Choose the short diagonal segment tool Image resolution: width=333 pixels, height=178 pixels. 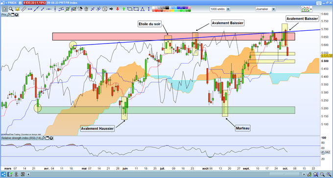click(x=43, y=9)
